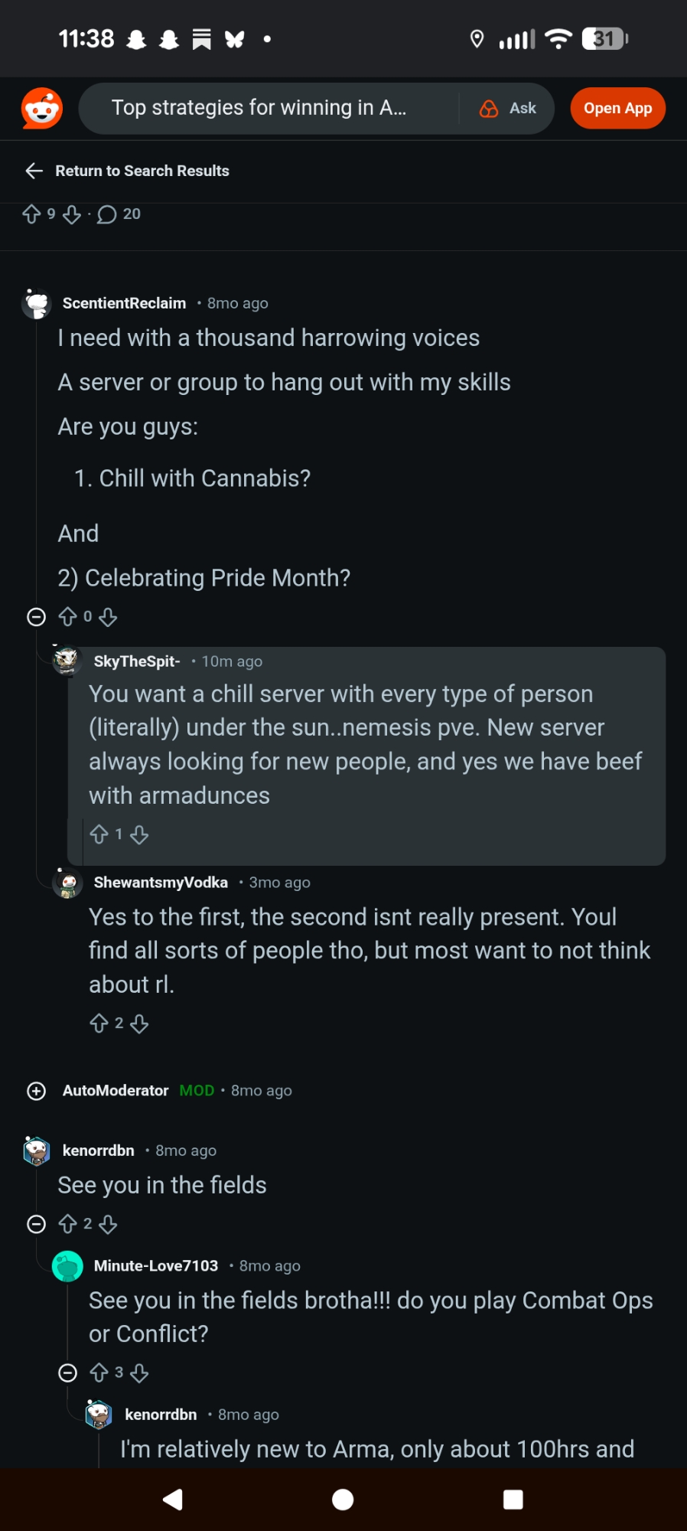The width and height of the screenshot is (687, 1531).
Task: Upvote the post with 9 votes
Action: 31,214
